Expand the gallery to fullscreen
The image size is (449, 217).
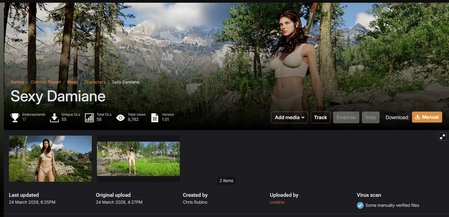442,137
